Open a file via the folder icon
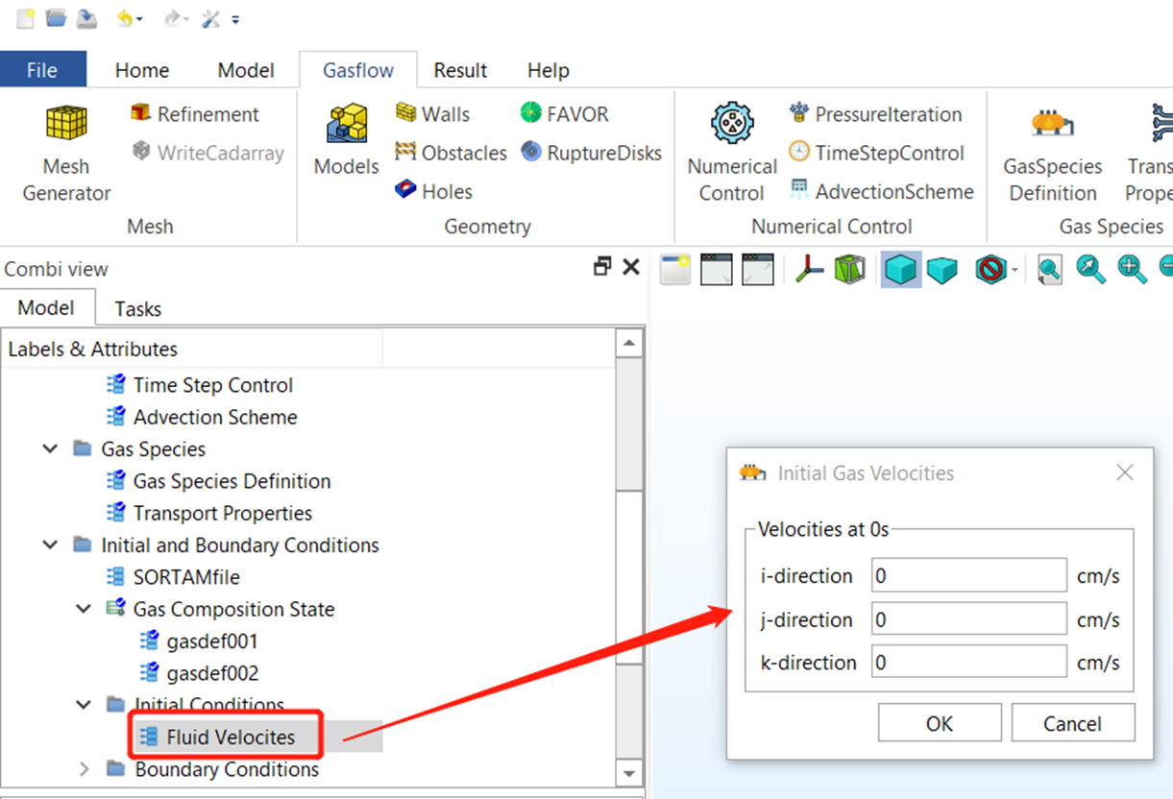This screenshot has width=1173, height=799. tap(56, 18)
